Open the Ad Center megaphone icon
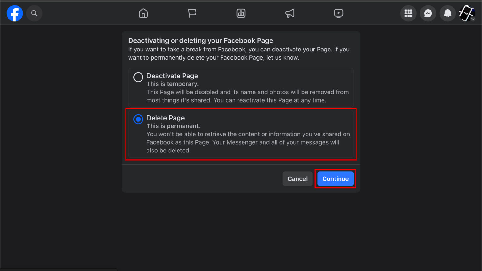482x271 pixels. [289, 13]
